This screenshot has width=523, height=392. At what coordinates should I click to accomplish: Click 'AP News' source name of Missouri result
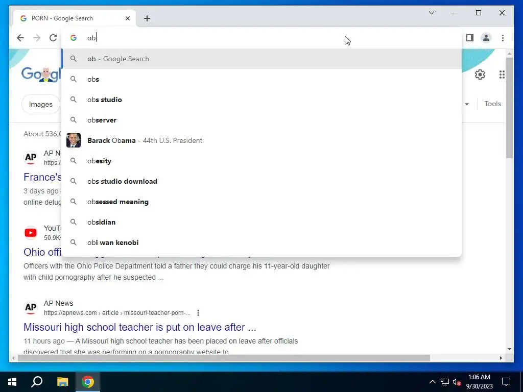pyautogui.click(x=58, y=303)
